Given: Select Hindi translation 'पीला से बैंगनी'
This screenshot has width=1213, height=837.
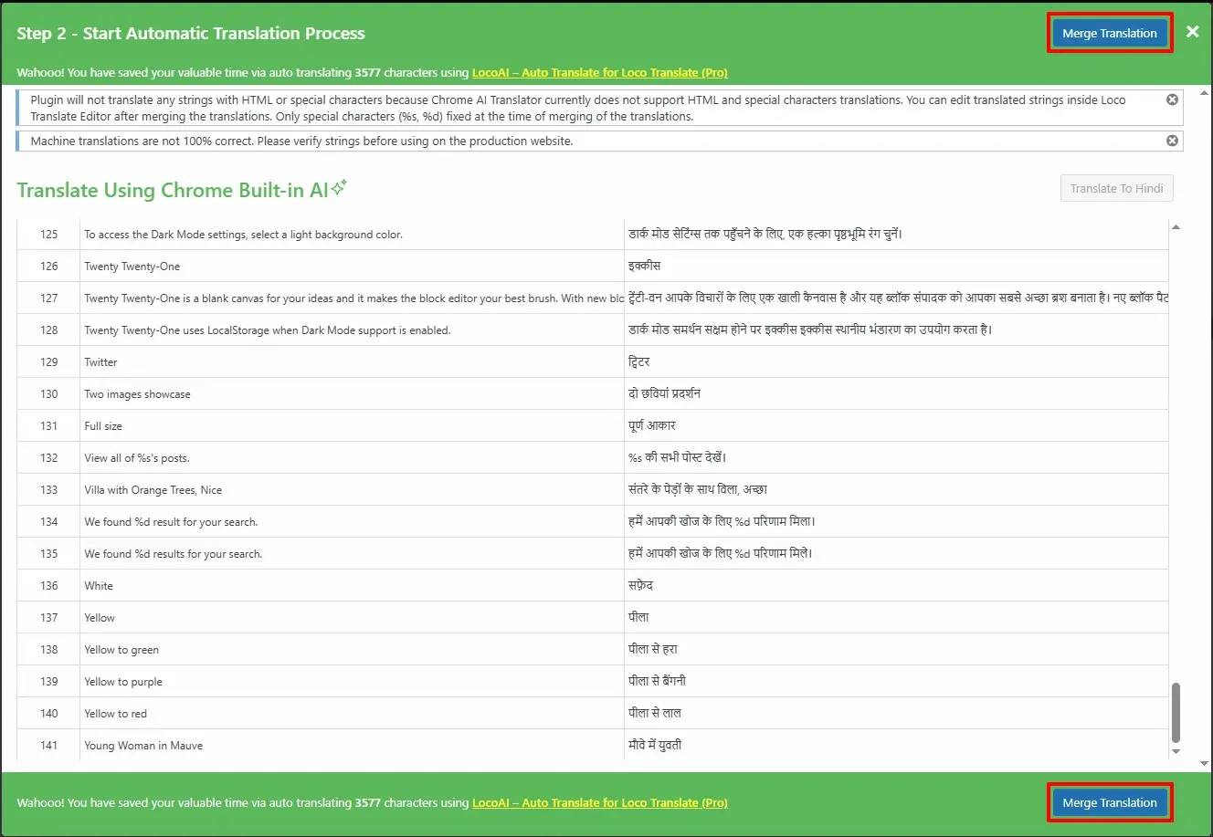Looking at the screenshot, I should pos(658,681).
